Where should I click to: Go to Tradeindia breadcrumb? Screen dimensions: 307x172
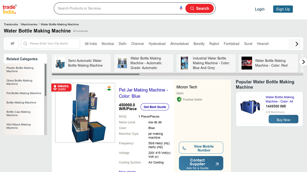pyautogui.click(x=11, y=24)
